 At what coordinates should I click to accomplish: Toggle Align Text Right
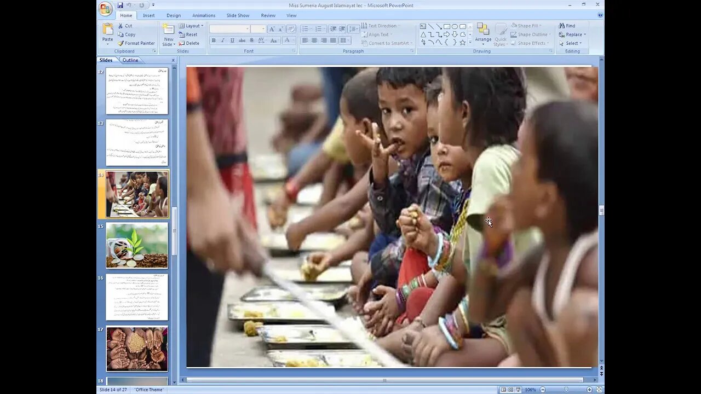click(324, 40)
